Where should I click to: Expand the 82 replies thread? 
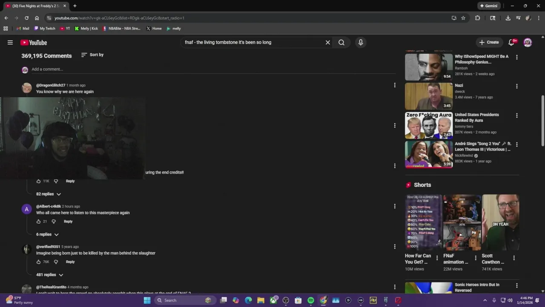[49, 194]
